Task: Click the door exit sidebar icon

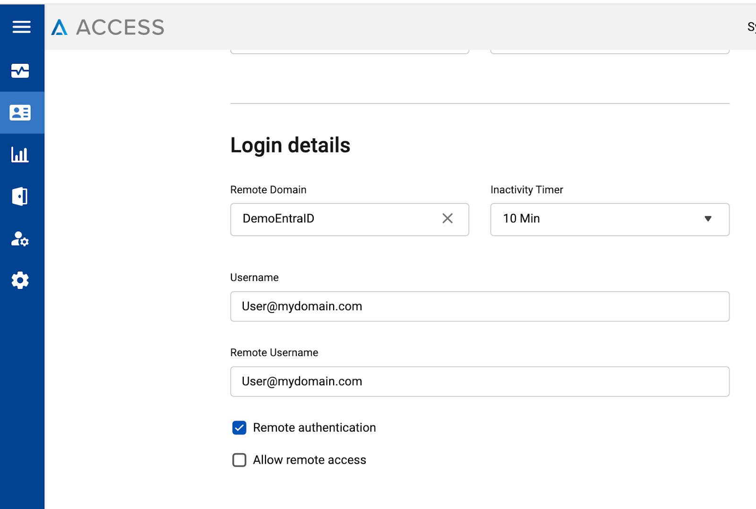Action: point(21,196)
